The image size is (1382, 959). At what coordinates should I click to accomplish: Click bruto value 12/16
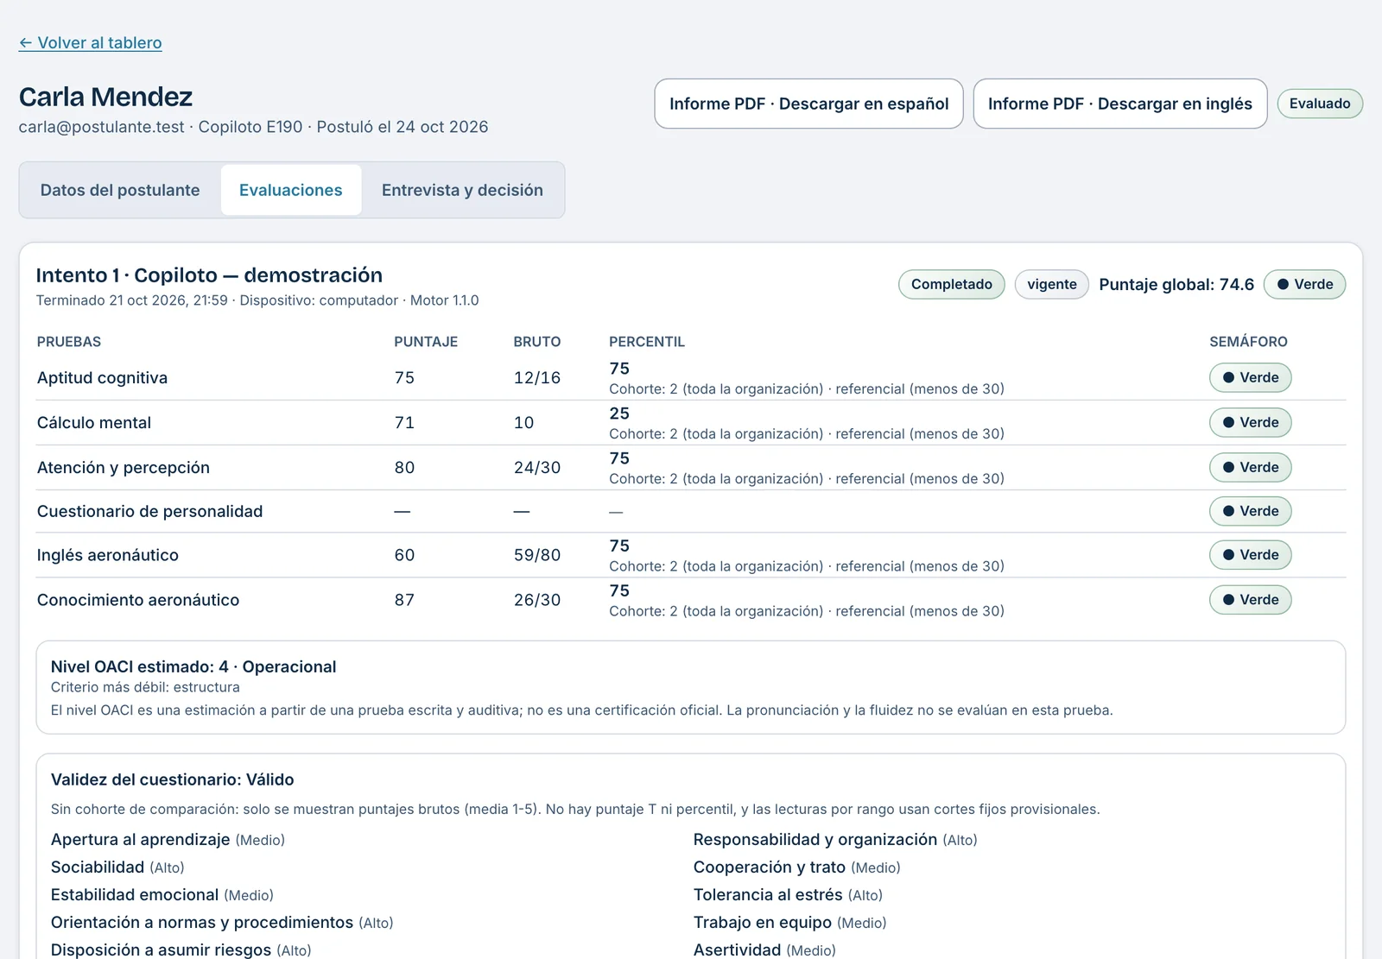[537, 377]
